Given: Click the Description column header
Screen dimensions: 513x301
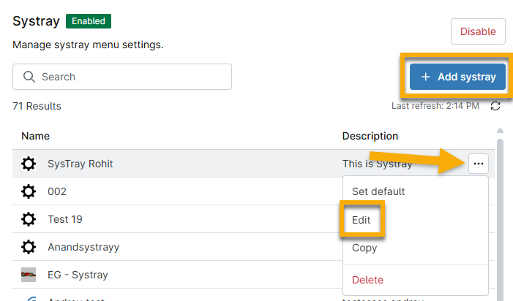Looking at the screenshot, I should [x=370, y=136].
